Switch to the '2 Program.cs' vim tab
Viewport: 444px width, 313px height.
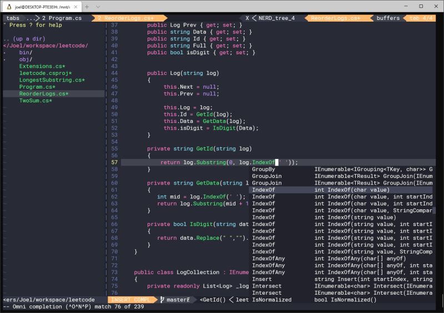[62, 18]
